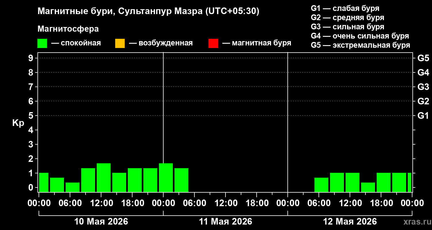Click the G5 label on right axis
The image size is (432, 230).
[x=423, y=58]
